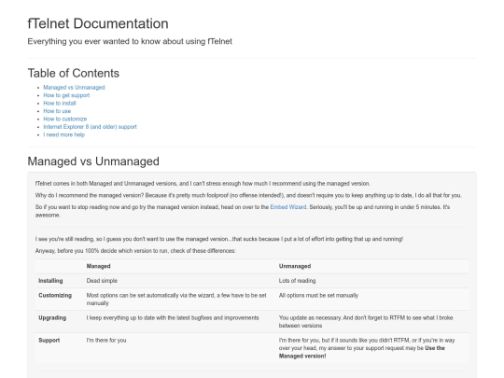Click the Use the Managed version! bold text
Viewport: 504px width, 378px height.
click(362, 352)
